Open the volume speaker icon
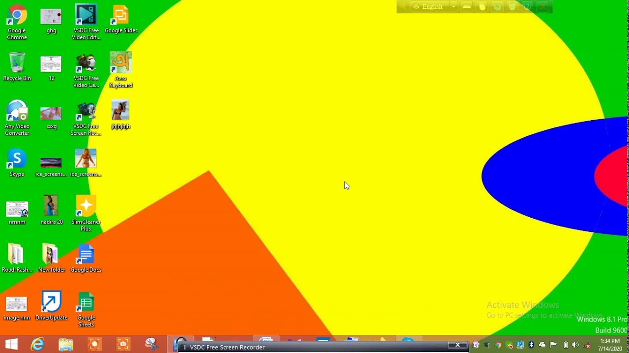Viewport: 629px width, 353px height. coord(575,345)
